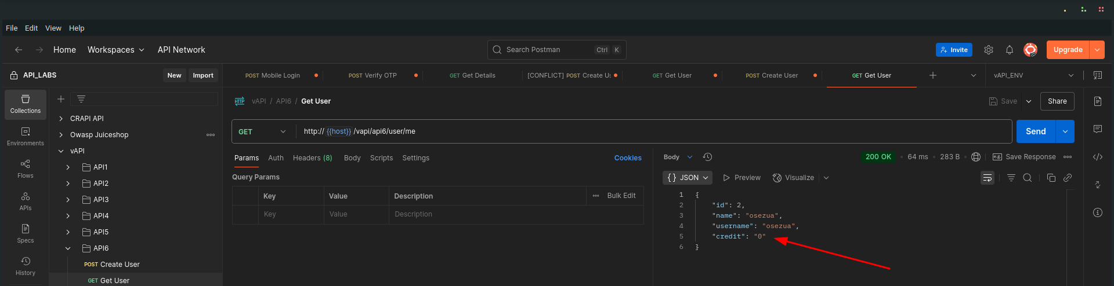The width and height of the screenshot is (1114, 286).
Task: Open the Environments sidebar tab
Action: [26, 137]
